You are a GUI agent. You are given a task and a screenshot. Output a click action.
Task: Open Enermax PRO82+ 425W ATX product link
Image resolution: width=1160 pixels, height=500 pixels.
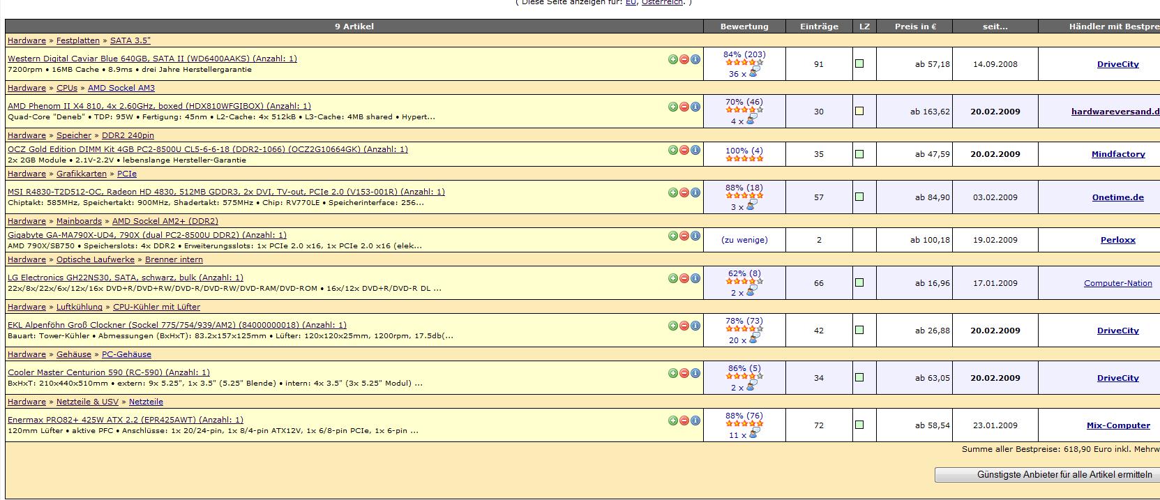126,420
